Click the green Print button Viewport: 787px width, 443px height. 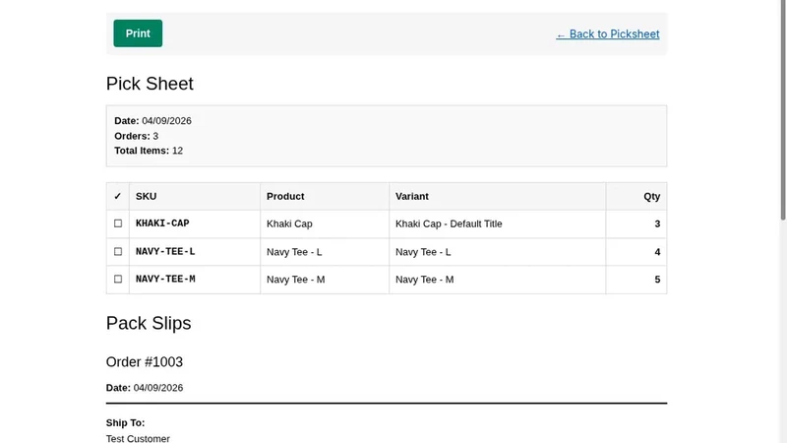click(x=138, y=33)
